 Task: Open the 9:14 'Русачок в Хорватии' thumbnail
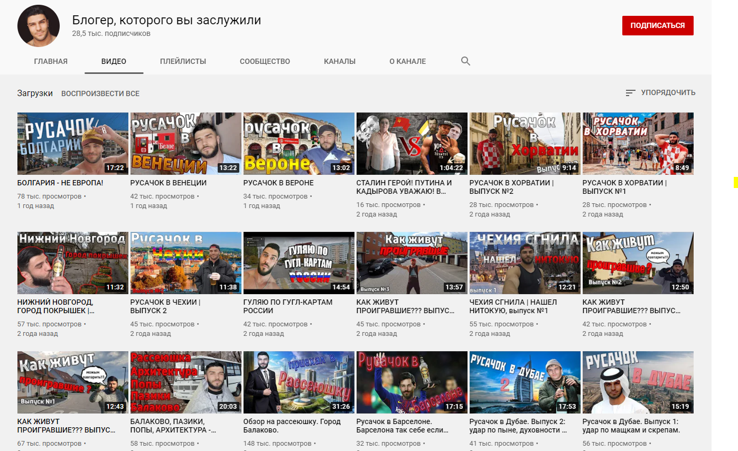(525, 144)
